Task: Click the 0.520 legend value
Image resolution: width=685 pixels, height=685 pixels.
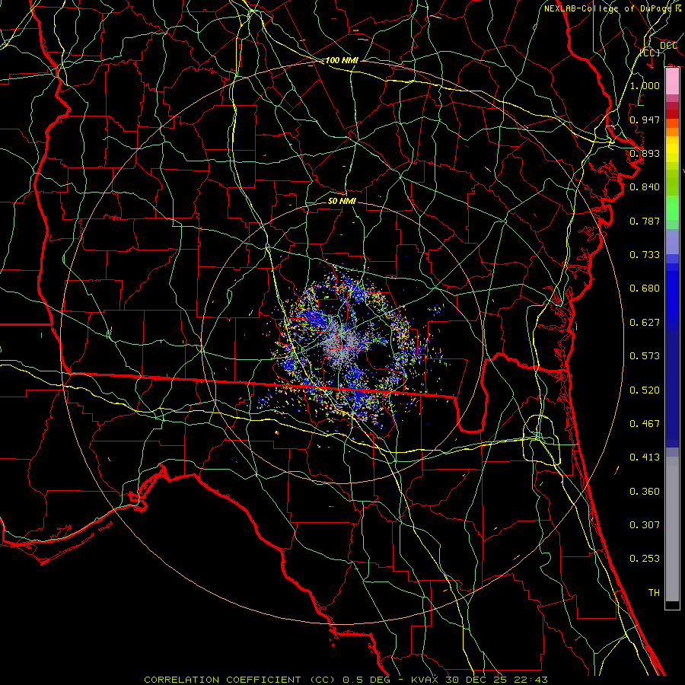Action: [645, 390]
